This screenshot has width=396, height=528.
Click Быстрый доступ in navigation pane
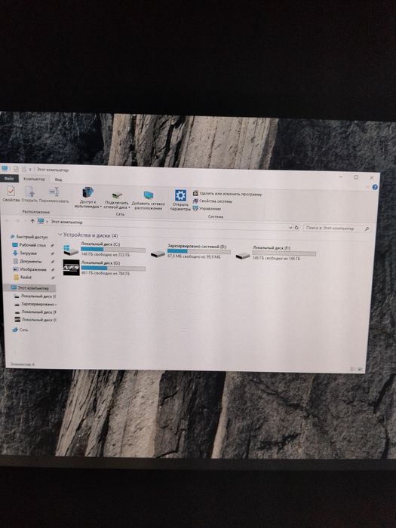tap(29, 237)
